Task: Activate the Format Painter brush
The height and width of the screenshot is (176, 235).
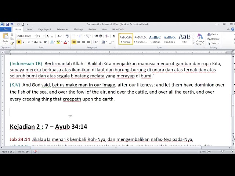Action: [12, 43]
